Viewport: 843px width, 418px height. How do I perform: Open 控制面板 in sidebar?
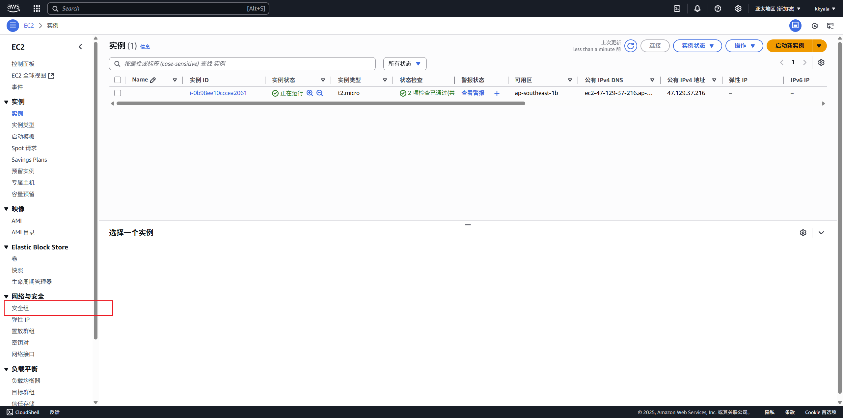pos(23,64)
